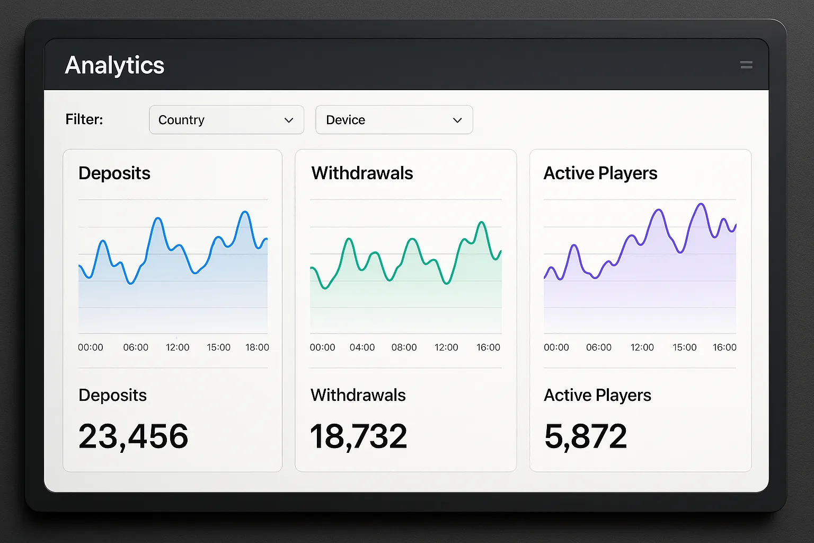
Task: Select the Deposits card heading
Action: point(114,173)
